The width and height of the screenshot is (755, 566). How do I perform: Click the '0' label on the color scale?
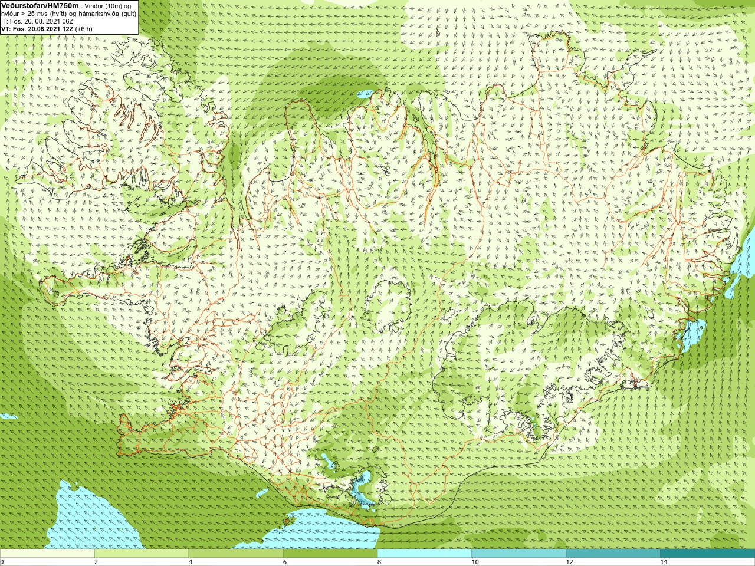click(2, 562)
